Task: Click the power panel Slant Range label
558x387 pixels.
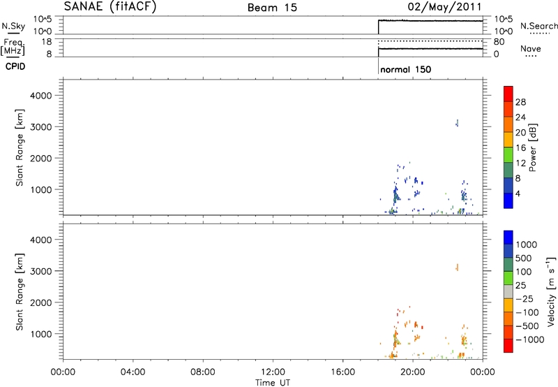Action: click(x=20, y=147)
